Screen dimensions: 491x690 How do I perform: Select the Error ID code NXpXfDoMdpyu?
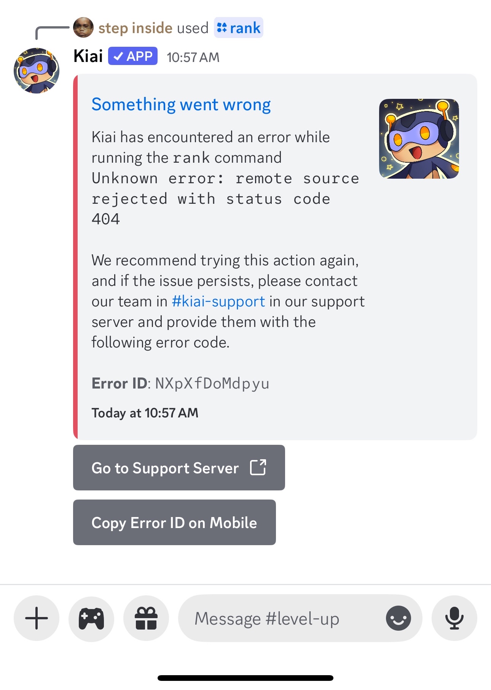click(212, 383)
